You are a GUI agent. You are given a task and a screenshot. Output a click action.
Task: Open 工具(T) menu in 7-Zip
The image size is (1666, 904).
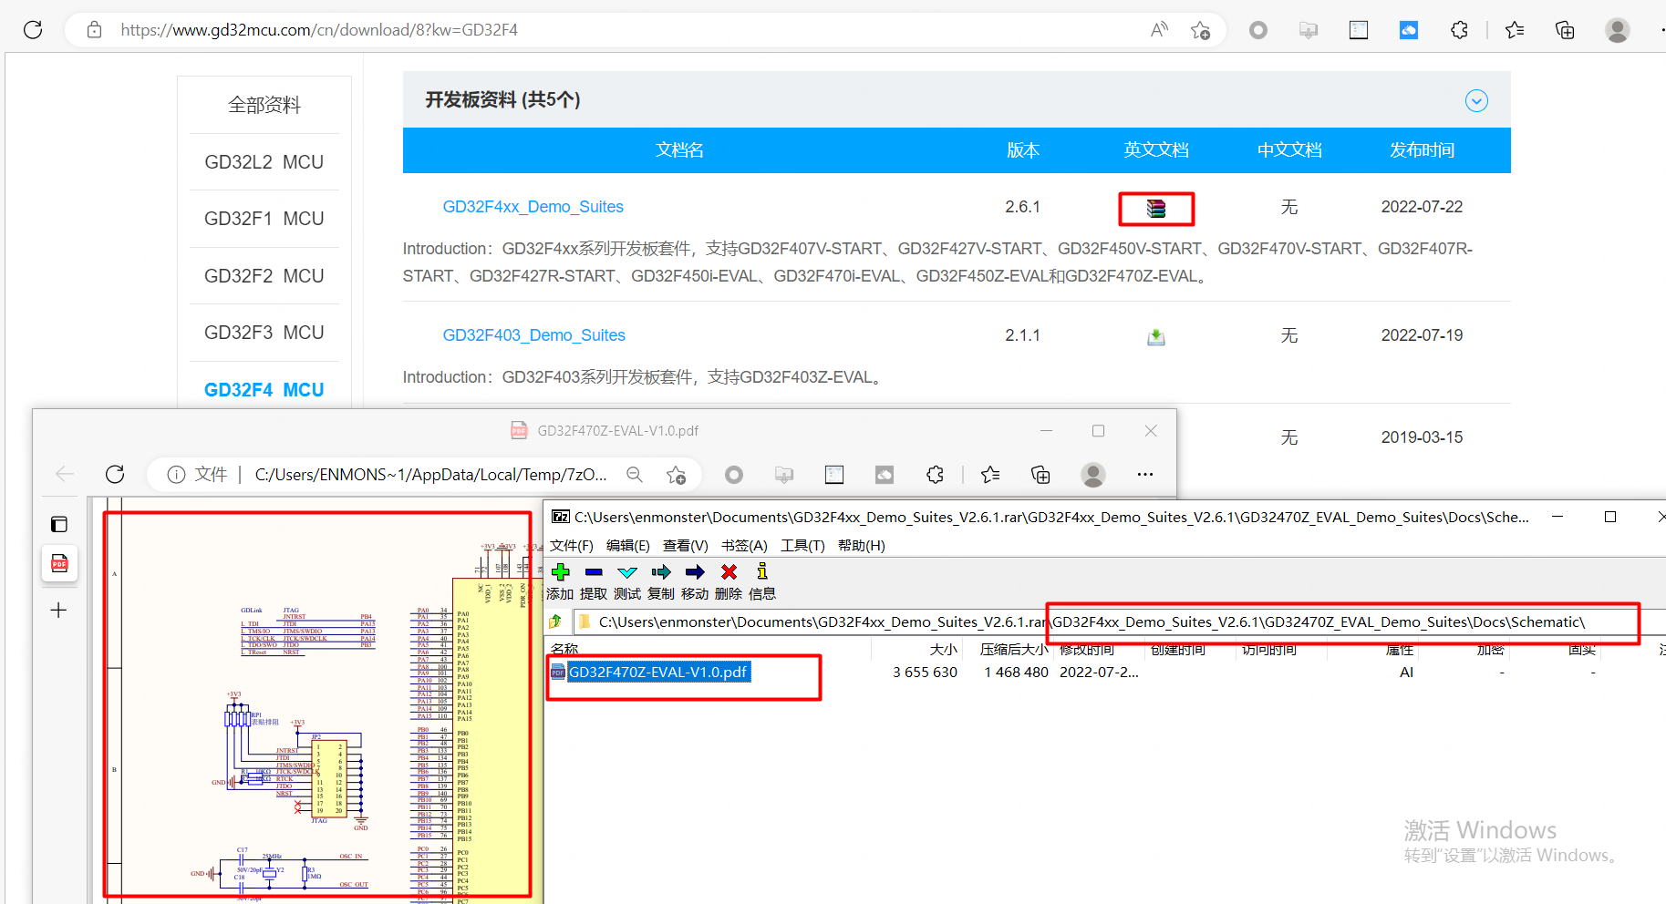(802, 546)
